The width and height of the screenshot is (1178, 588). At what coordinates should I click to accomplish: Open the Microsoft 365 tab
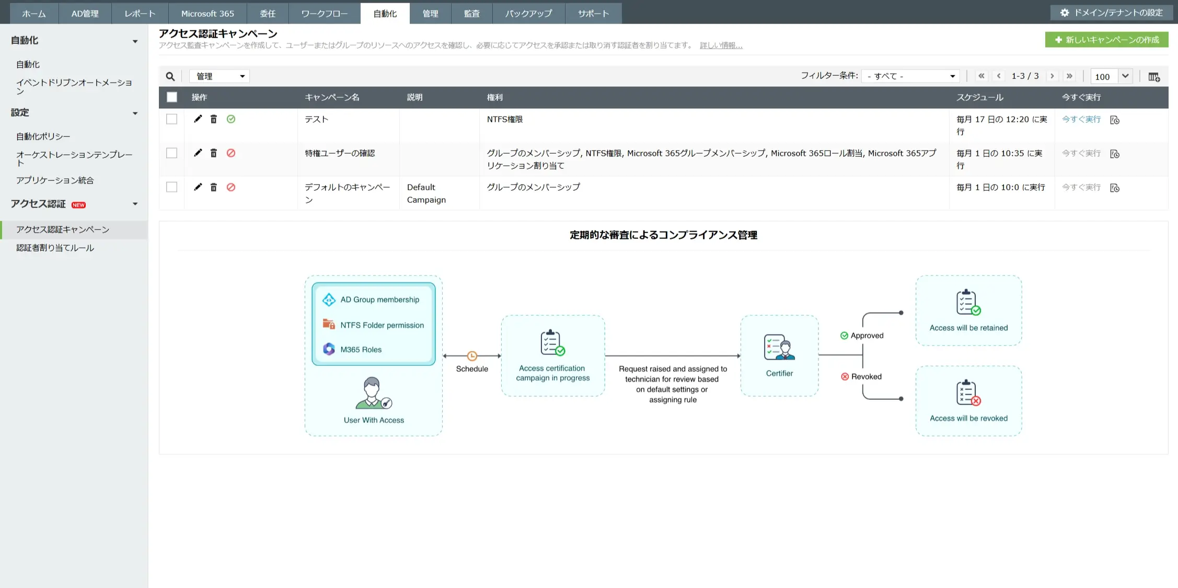(x=207, y=14)
